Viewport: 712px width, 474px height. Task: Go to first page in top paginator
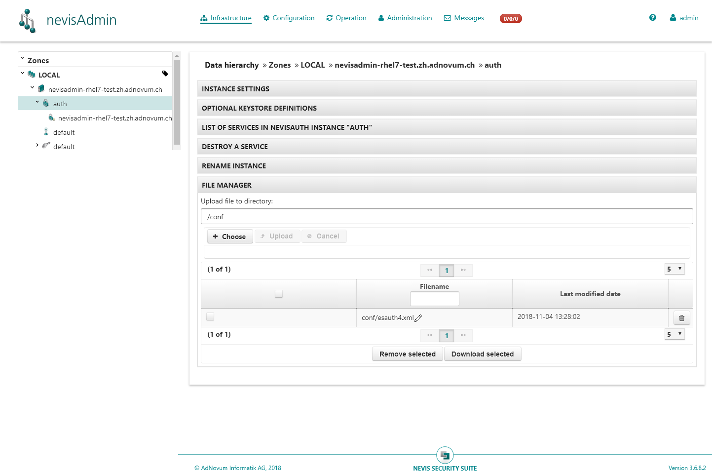click(x=430, y=270)
